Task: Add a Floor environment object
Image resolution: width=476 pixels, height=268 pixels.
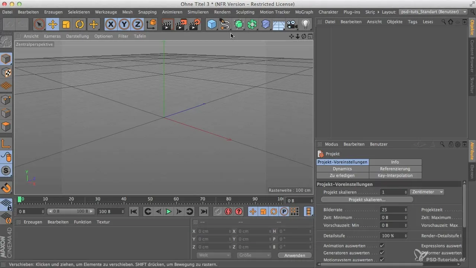Action: (279, 25)
